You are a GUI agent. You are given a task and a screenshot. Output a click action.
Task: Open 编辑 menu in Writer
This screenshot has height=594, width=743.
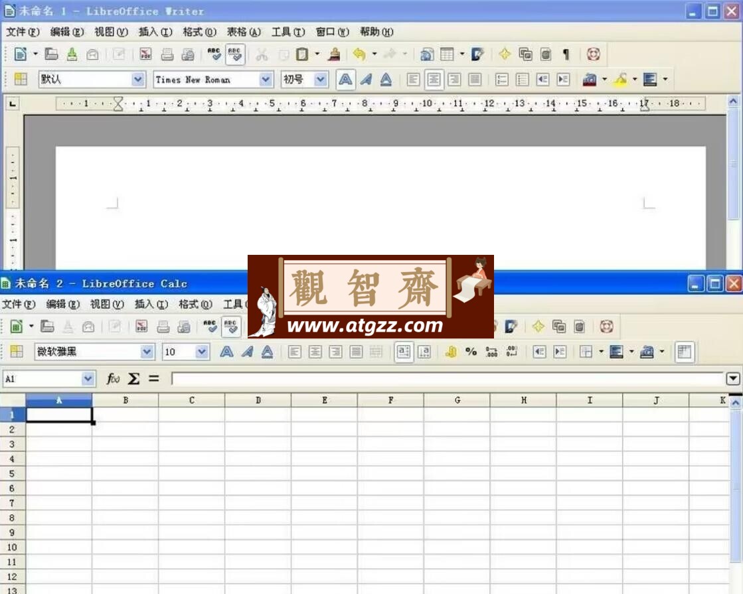(x=67, y=32)
